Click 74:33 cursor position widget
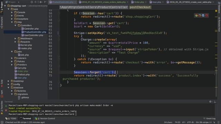Screen dimensions: 221x124 click(177, 122)
